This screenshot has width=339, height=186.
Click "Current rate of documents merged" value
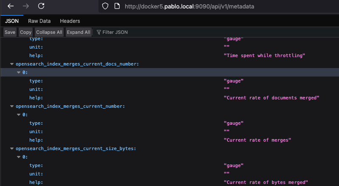point(272,98)
